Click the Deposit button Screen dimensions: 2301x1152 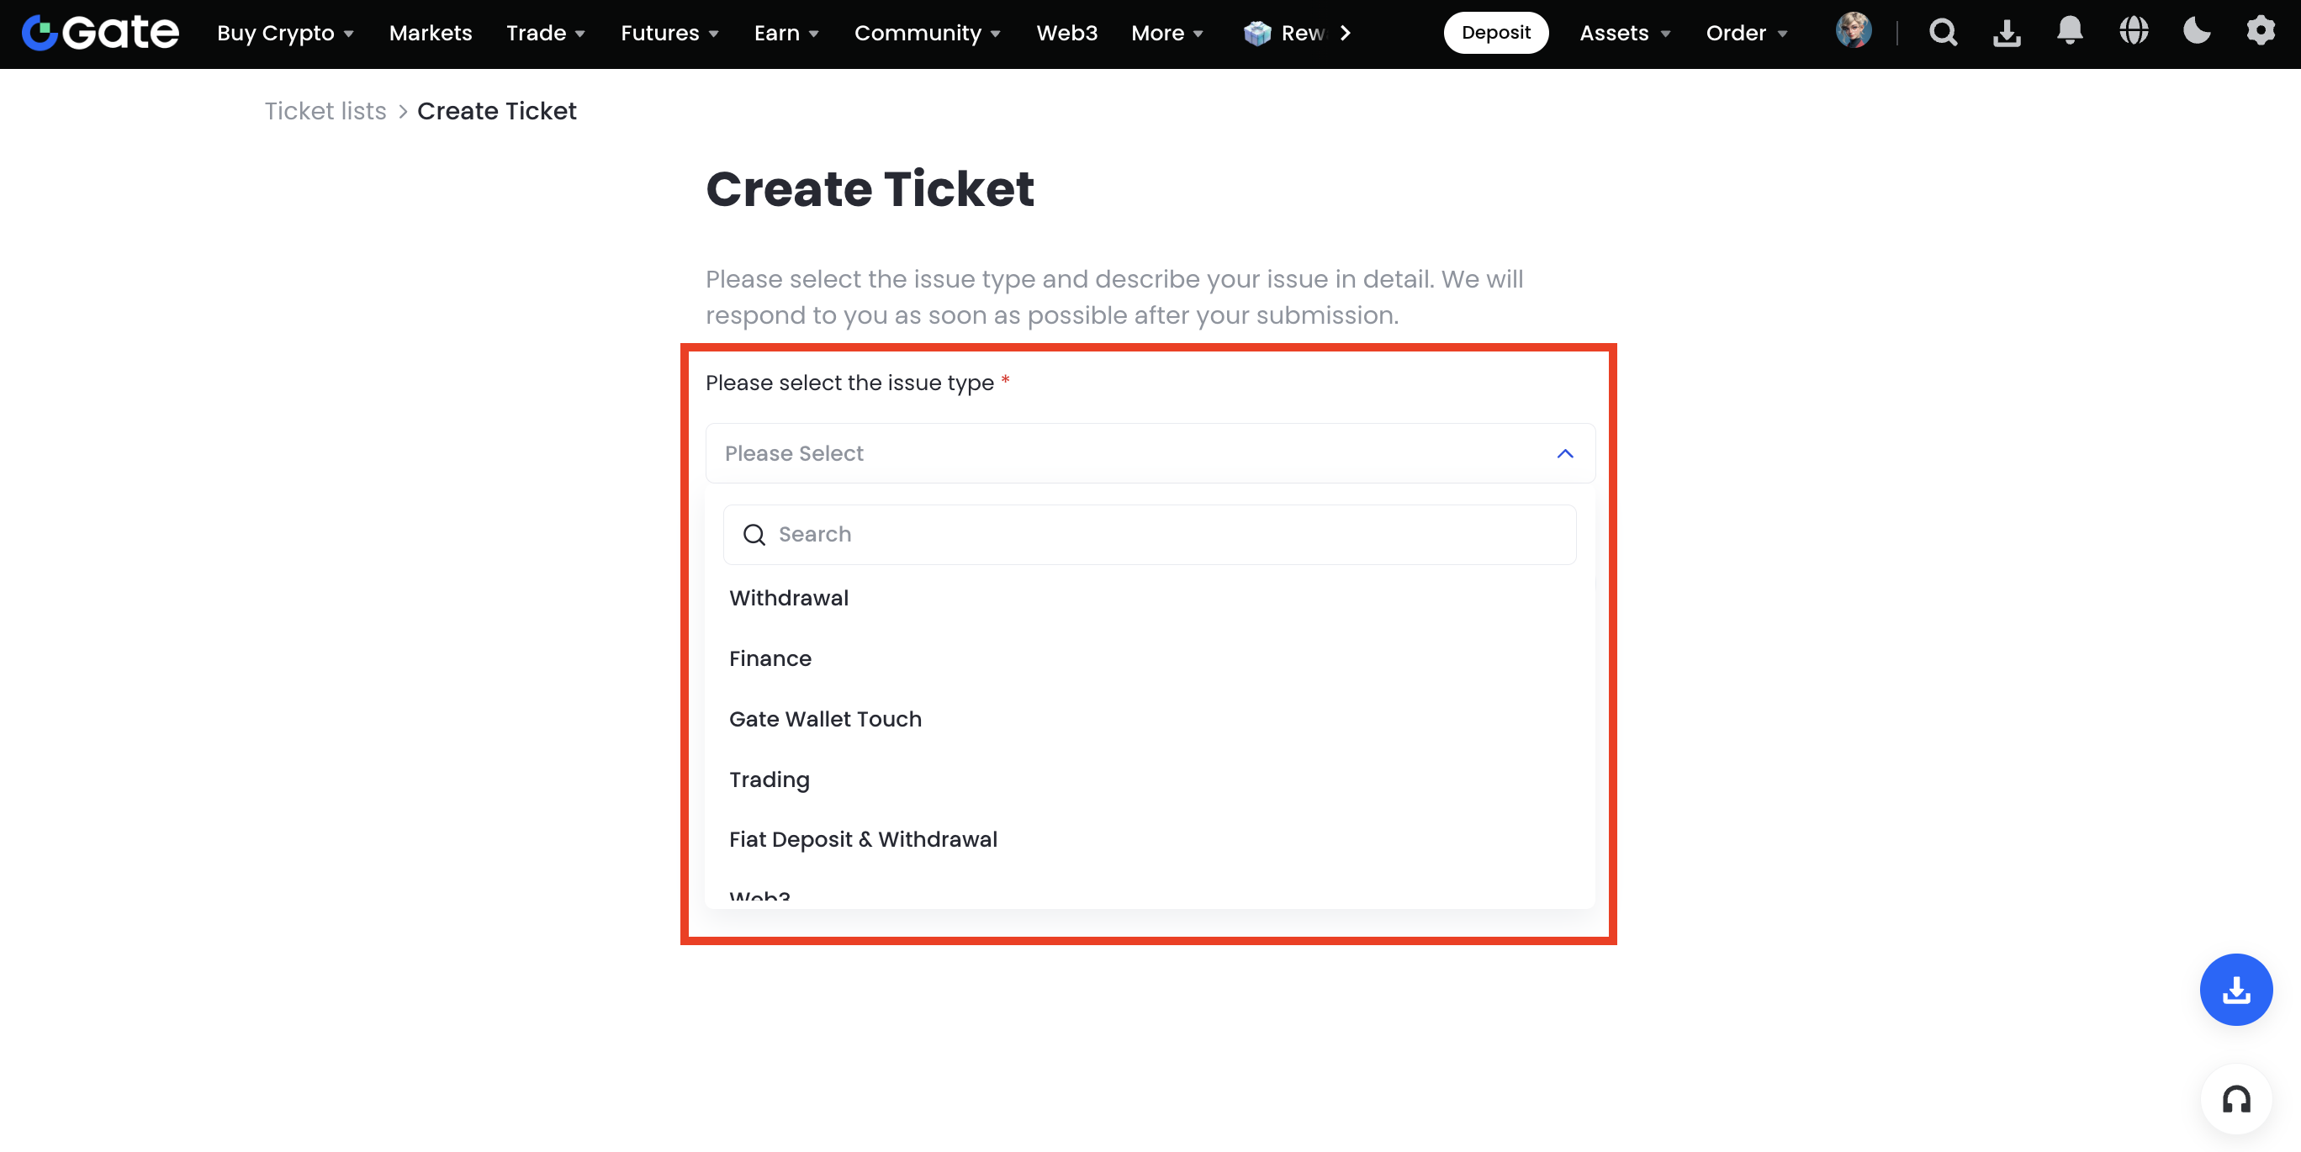(x=1495, y=33)
